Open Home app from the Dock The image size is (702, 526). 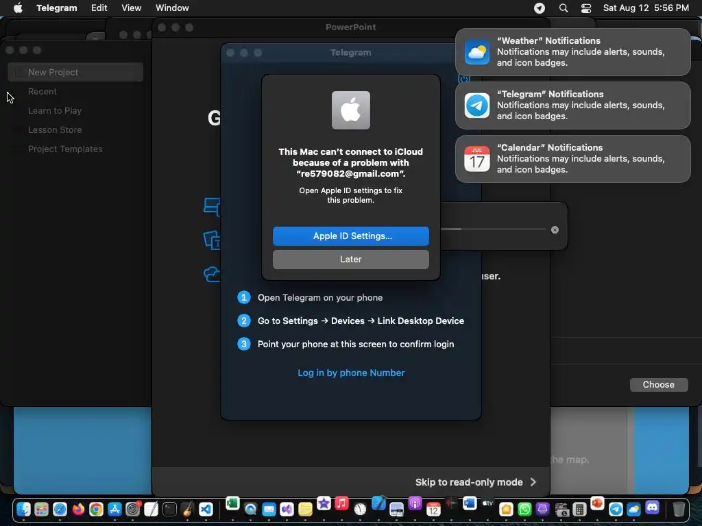coord(506,509)
